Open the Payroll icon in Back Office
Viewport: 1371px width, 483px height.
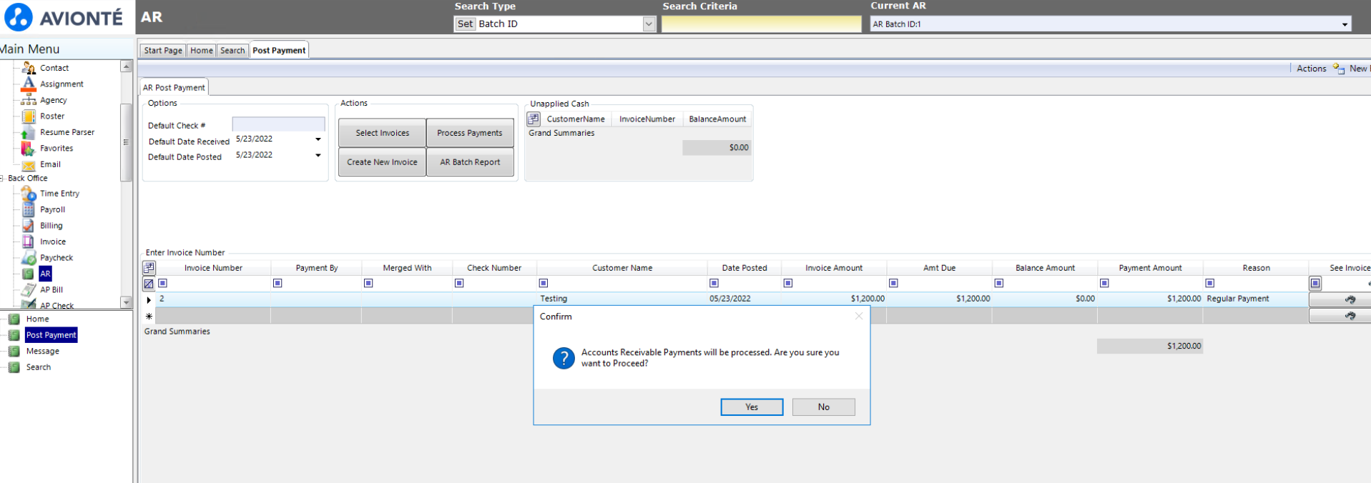point(29,209)
